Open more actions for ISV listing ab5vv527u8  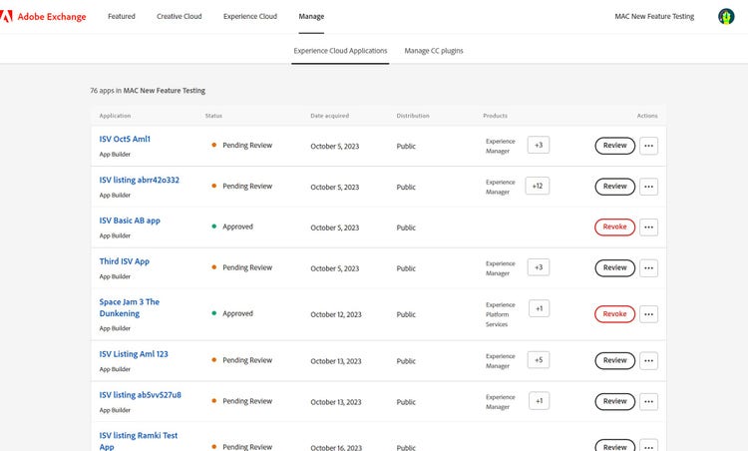tap(648, 401)
